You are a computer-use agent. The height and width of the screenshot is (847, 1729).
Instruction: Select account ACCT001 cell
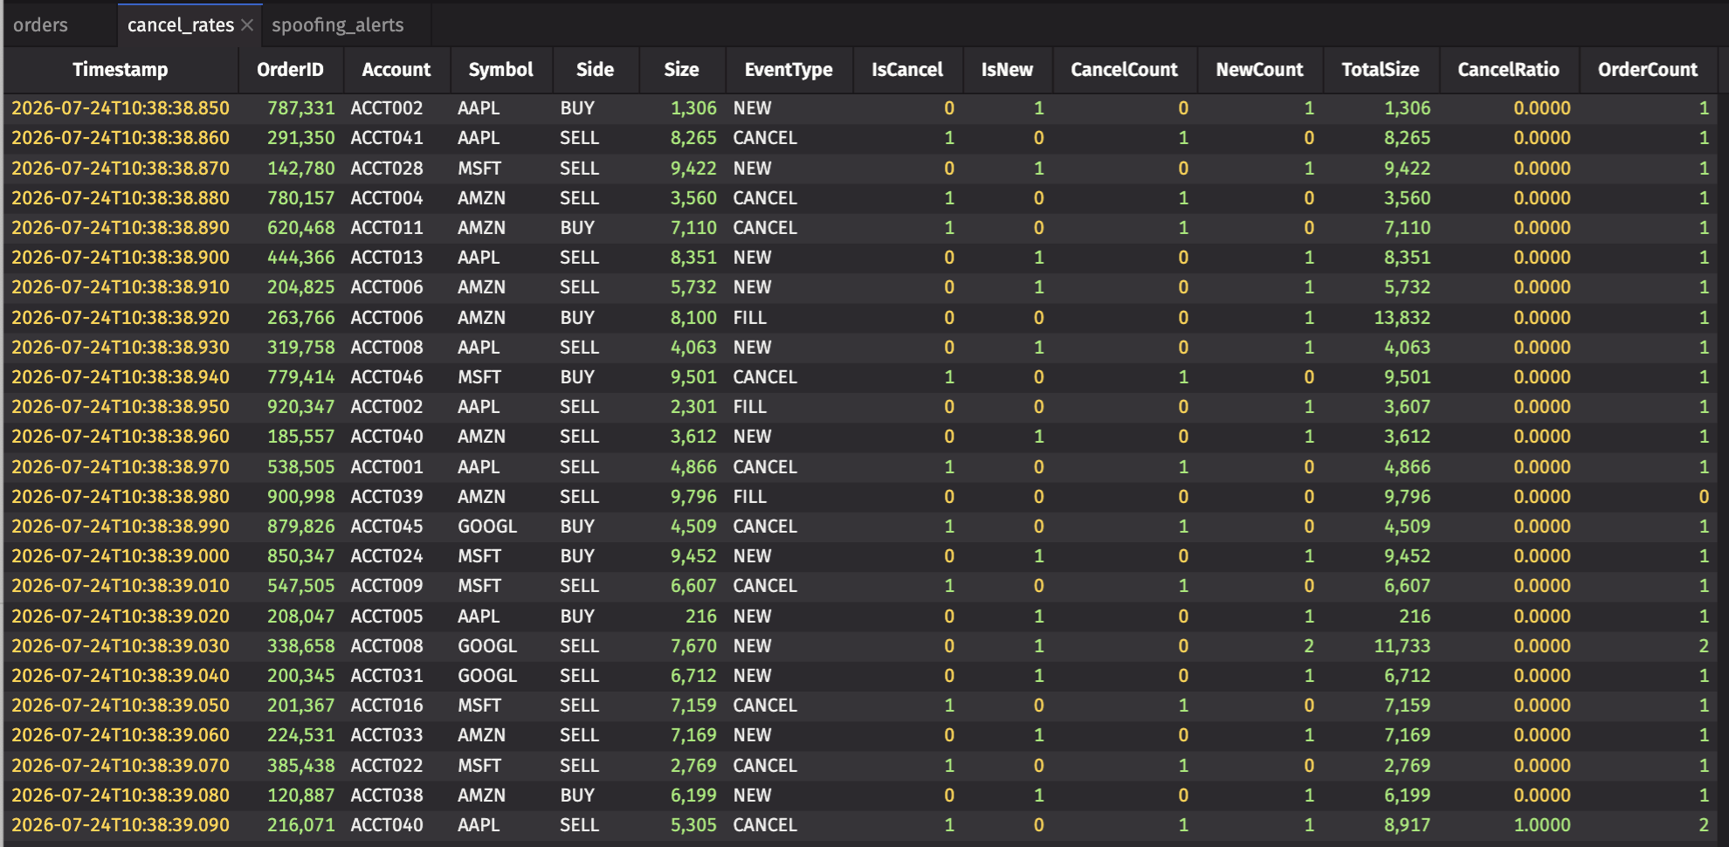[x=396, y=467]
